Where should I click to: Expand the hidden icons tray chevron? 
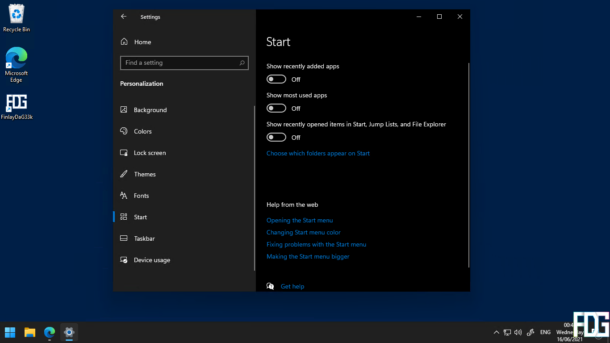coord(496,332)
